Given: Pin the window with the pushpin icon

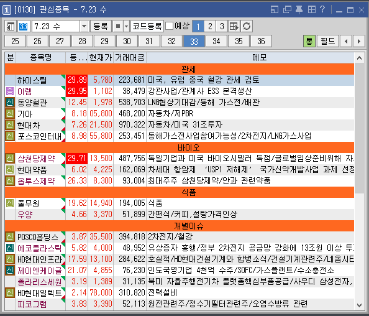Looking at the screenshot, I should click(x=299, y=10).
